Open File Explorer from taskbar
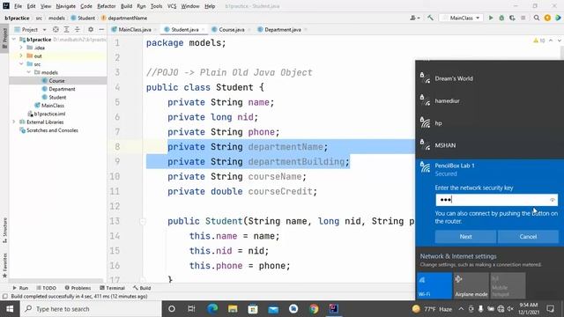Screen dimensions: 564x317 [x=233, y=309]
